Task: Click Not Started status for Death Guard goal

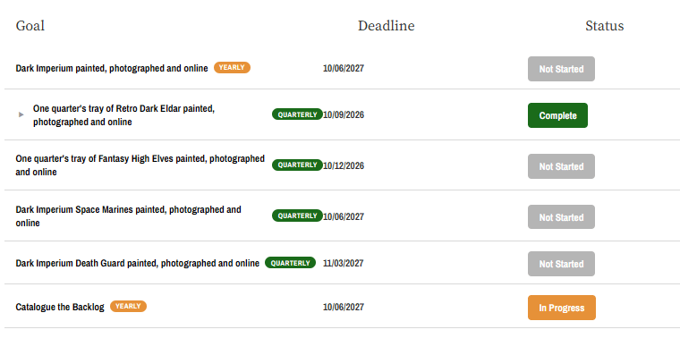Action: coord(561,264)
